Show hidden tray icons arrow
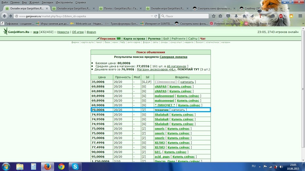The image size is (305, 171). 260,166
